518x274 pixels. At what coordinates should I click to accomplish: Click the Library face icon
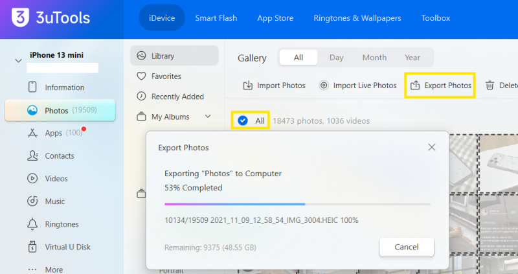[141, 56]
